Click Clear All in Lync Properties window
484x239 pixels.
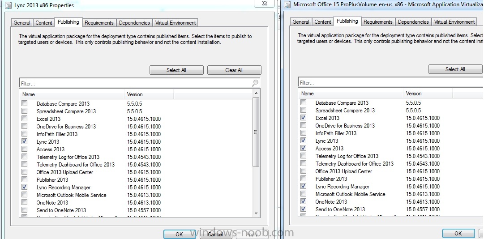pyautogui.click(x=234, y=70)
